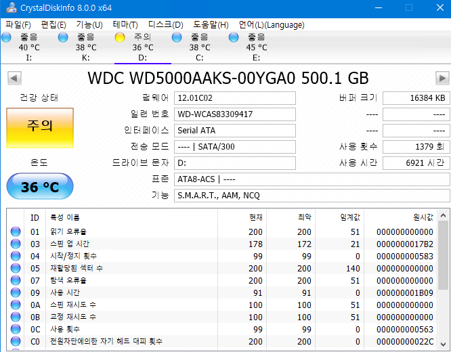Click the yellow 주의 health status button

tap(40, 128)
